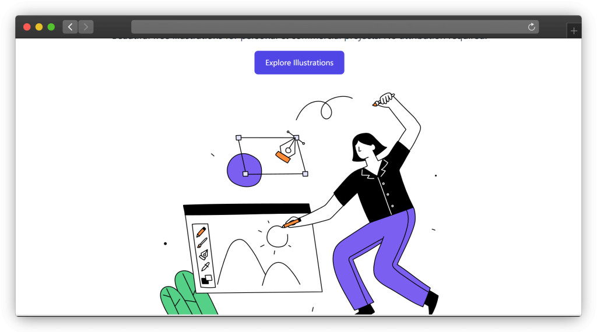The height and width of the screenshot is (332, 597).
Task: Choose the pen nib tool in the illustrated toolbar
Action: coord(203,255)
